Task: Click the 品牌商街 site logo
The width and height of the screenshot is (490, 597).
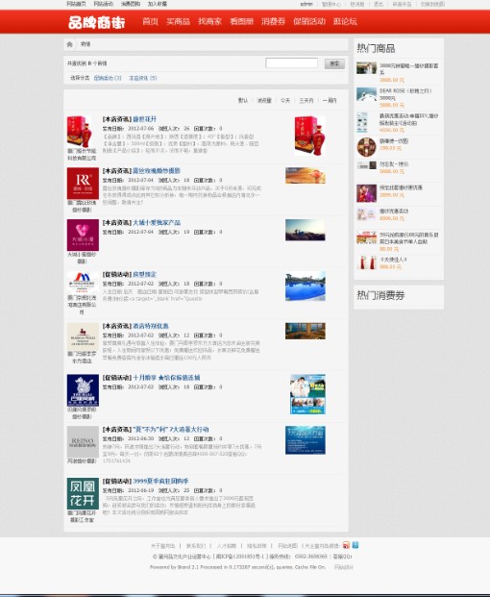Action: point(97,22)
